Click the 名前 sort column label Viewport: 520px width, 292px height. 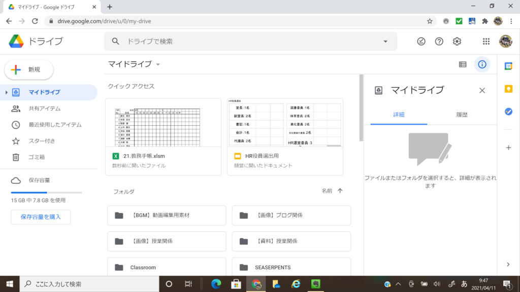coord(327,191)
